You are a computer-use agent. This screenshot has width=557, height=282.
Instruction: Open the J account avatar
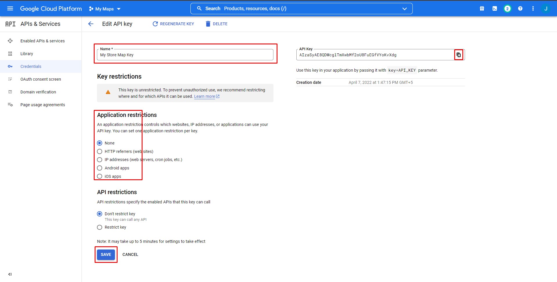[546, 8]
